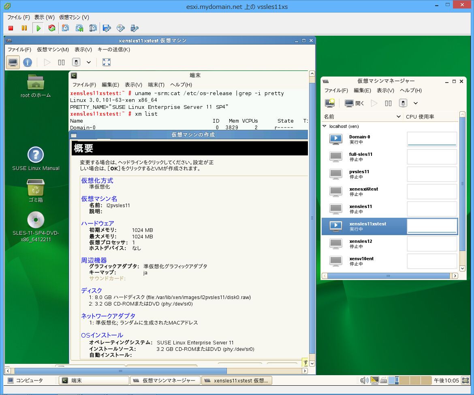This screenshot has width=474, height=395.
Task: Open the 名前 column header dropdown arrow
Action: 398,117
